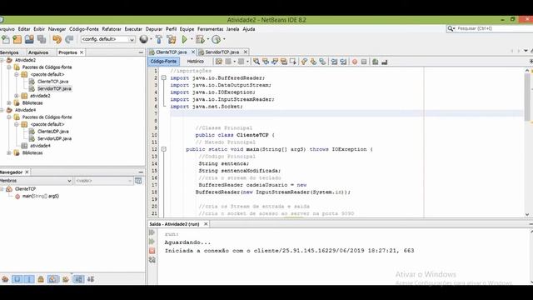533x300 pixels.
Task: Open the Membros dropdown in Navegador
Action: [x=36, y=181]
